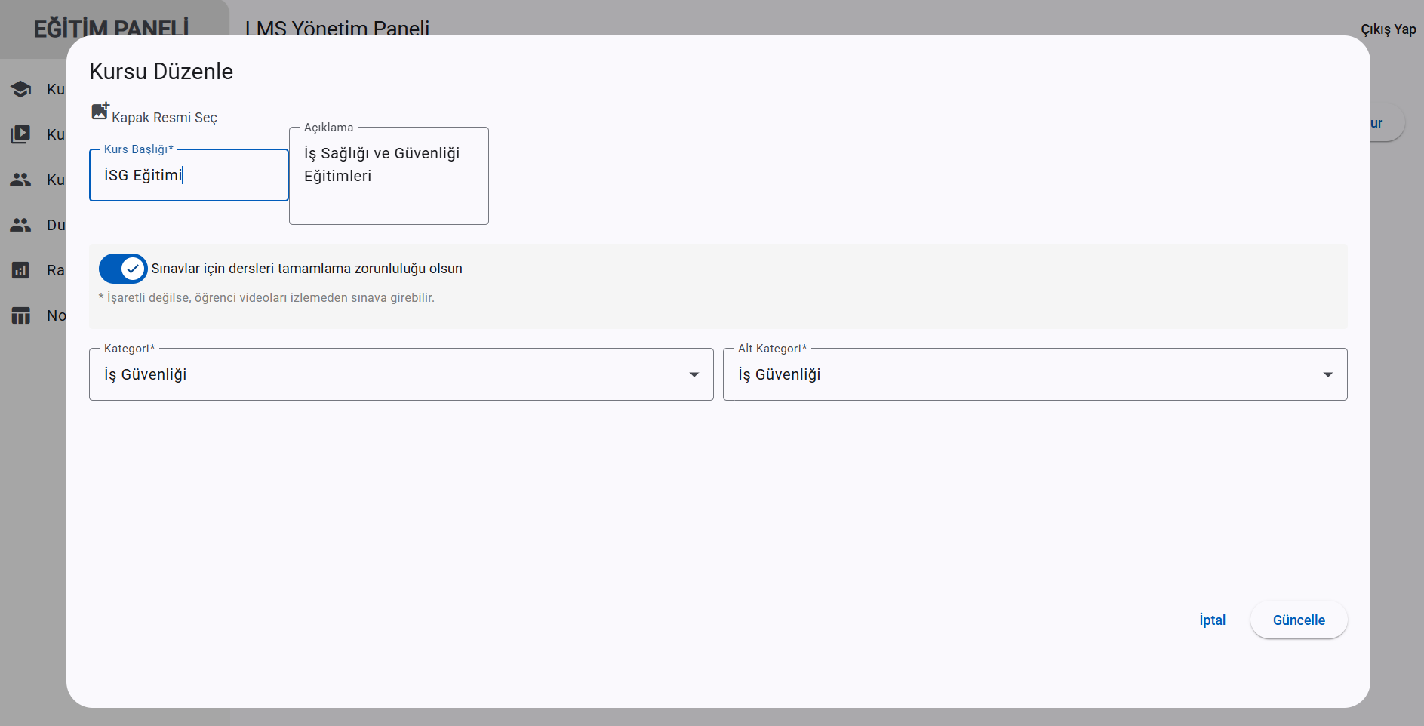Click the Kategori dropdown arrow
Image resolution: width=1424 pixels, height=726 pixels.
click(694, 374)
